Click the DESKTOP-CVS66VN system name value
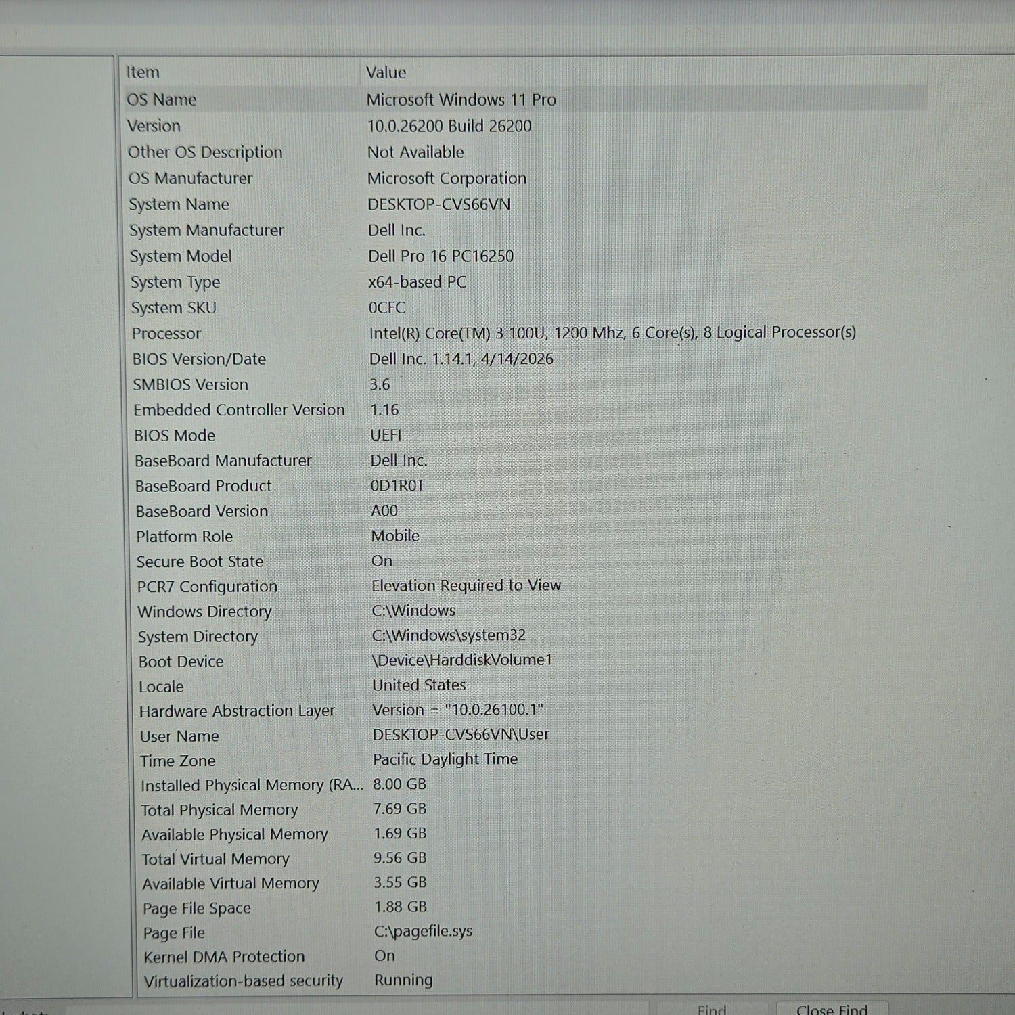 point(439,204)
